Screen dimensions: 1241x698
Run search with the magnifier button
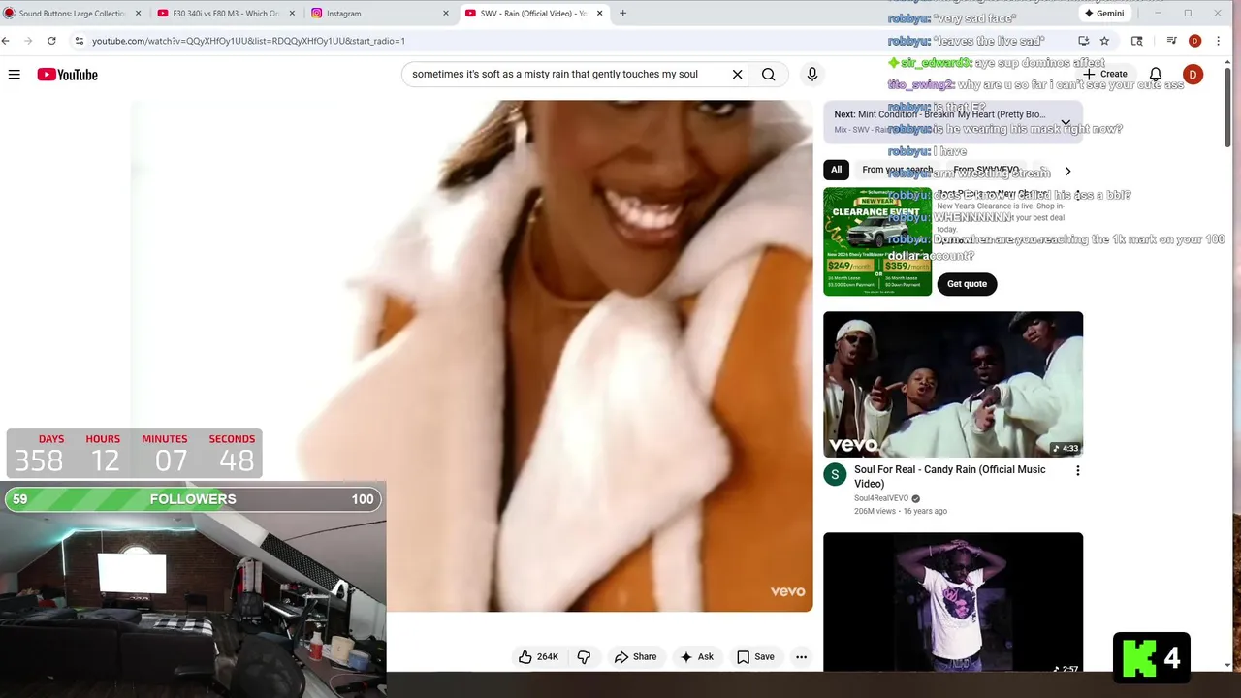tap(769, 75)
